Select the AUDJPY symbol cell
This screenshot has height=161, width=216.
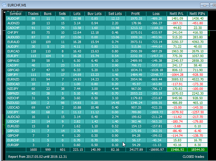pyautogui.click(x=16, y=47)
